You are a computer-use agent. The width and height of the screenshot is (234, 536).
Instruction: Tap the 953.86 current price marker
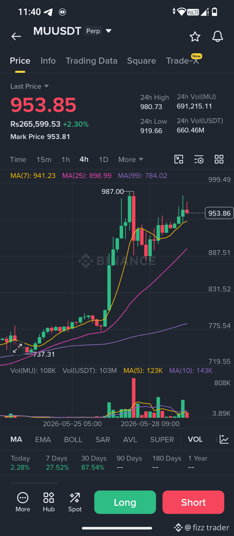(219, 213)
